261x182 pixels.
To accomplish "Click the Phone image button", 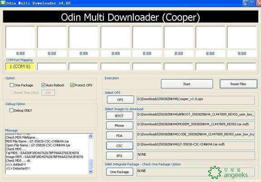I will [x=120, y=126].
